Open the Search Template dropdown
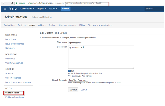165x106 pixels. click(x=78, y=80)
